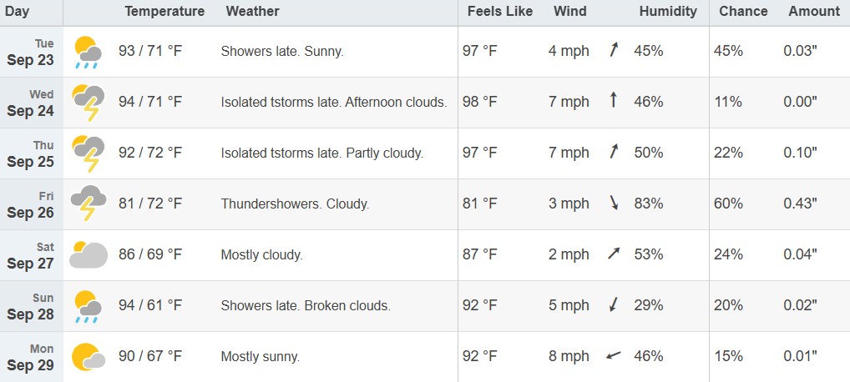
Task: Click the Mon Sep 29 date label
Action: click(30, 358)
